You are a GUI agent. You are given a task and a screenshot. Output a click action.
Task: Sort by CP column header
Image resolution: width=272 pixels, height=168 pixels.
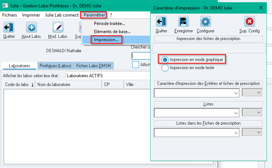click(113, 85)
